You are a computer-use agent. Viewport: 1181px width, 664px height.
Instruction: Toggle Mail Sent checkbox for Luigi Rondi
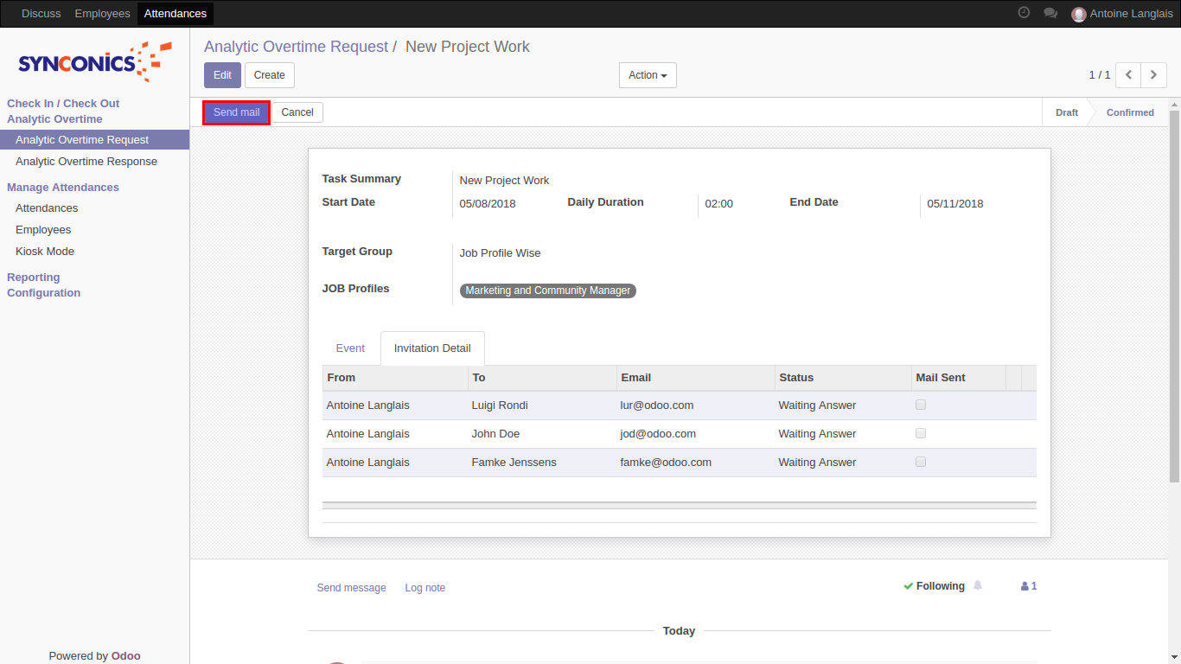click(921, 405)
